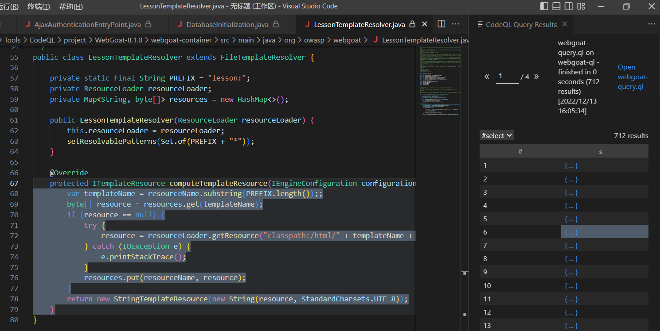Open result link in row 8
This screenshot has height=331, width=660.
click(x=571, y=258)
